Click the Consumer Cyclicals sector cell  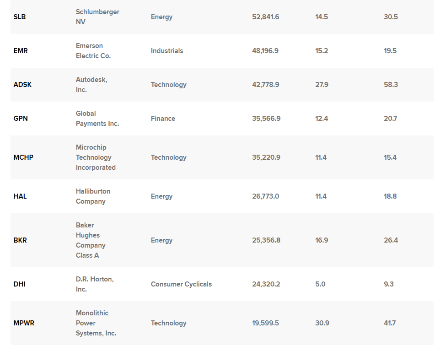(181, 284)
